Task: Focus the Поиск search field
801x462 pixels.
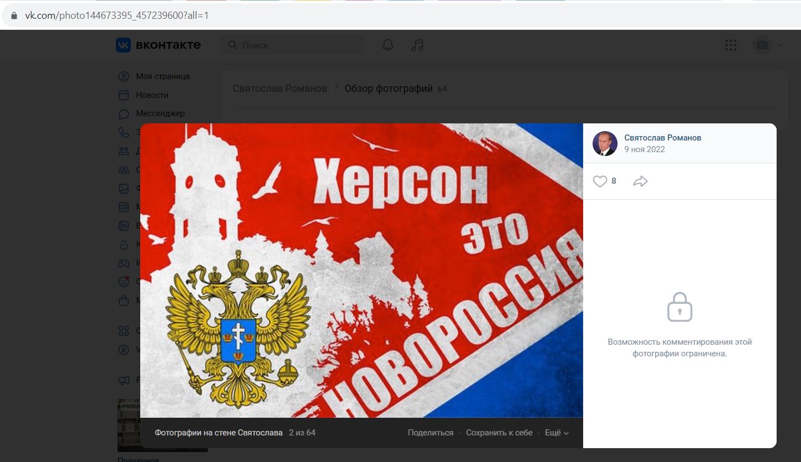Action: (x=292, y=45)
